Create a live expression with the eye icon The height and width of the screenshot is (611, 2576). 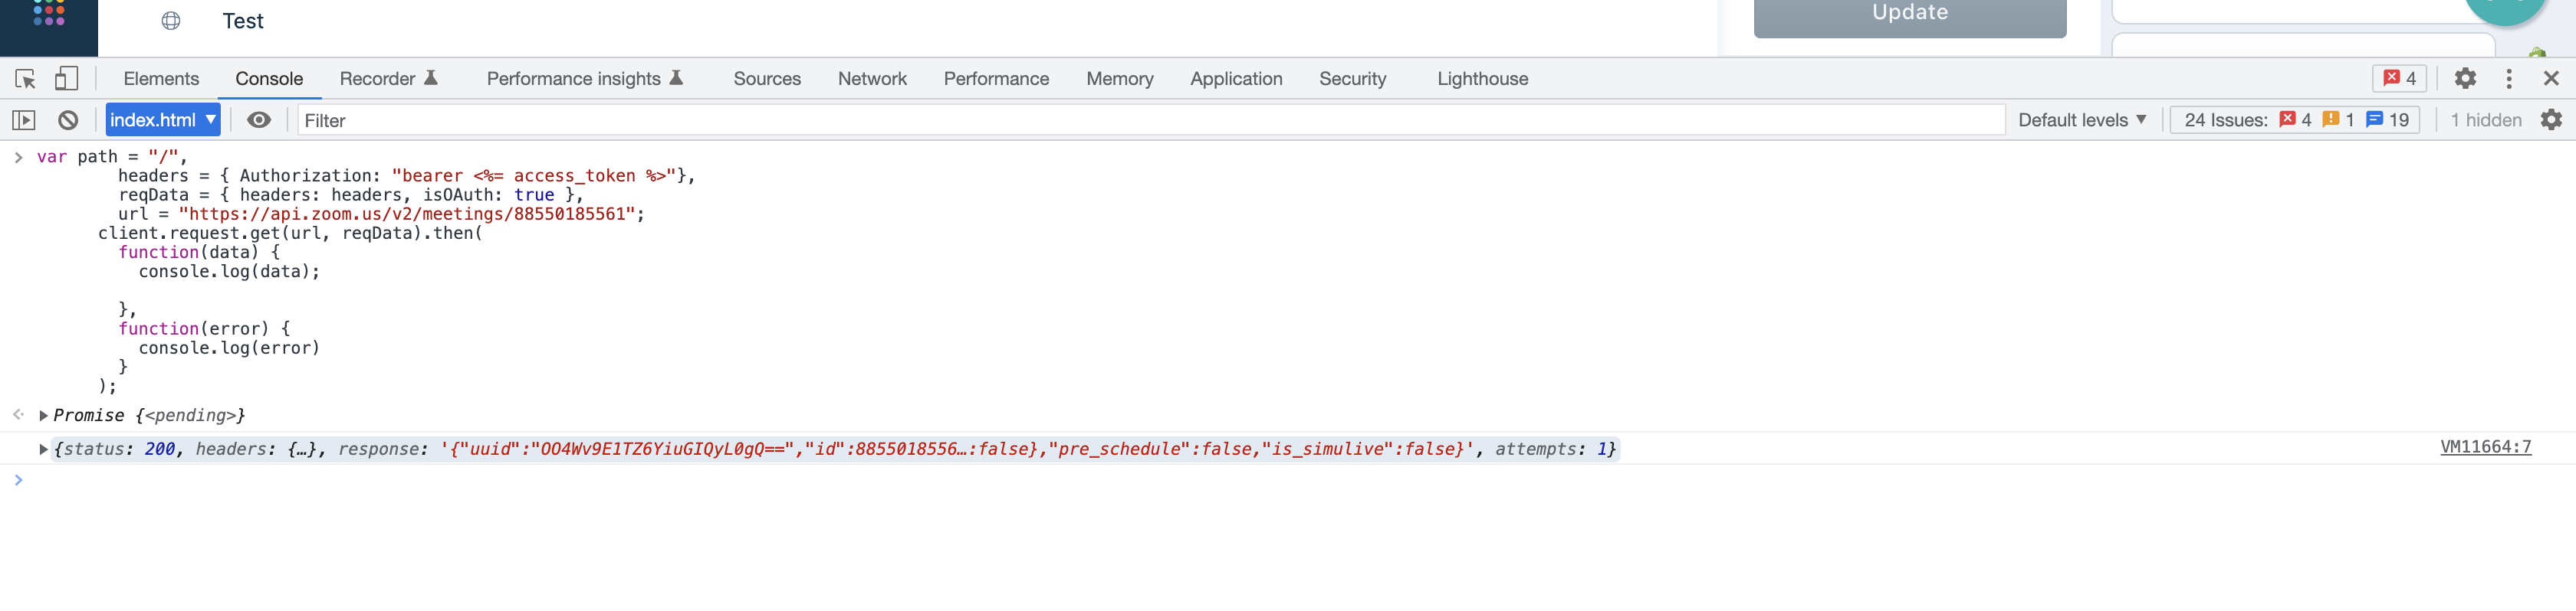tap(259, 121)
